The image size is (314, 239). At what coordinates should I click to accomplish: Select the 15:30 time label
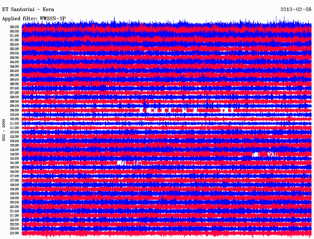(14, 163)
